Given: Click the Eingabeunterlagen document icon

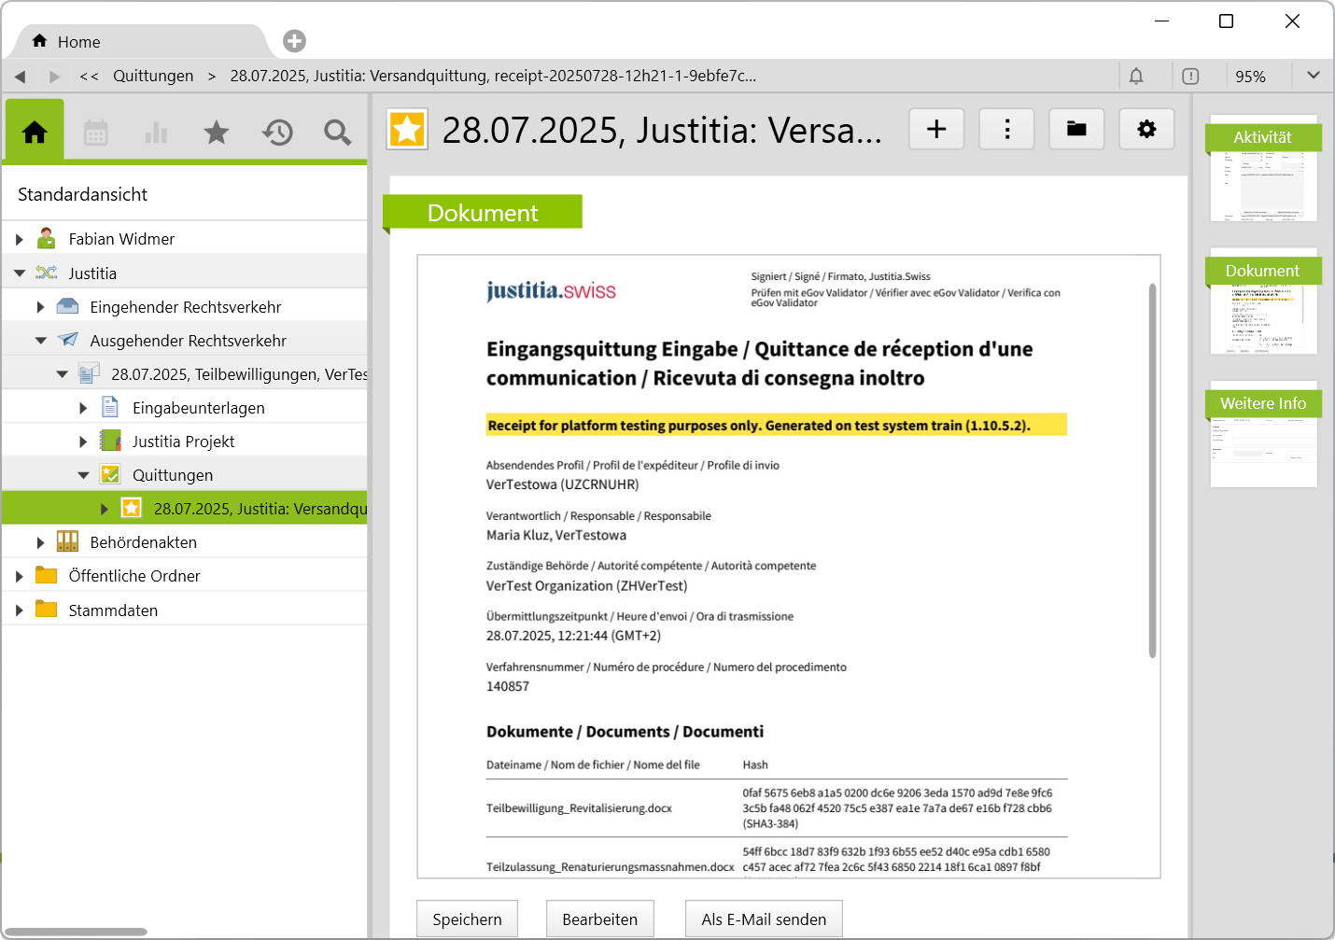Looking at the screenshot, I should (x=110, y=407).
